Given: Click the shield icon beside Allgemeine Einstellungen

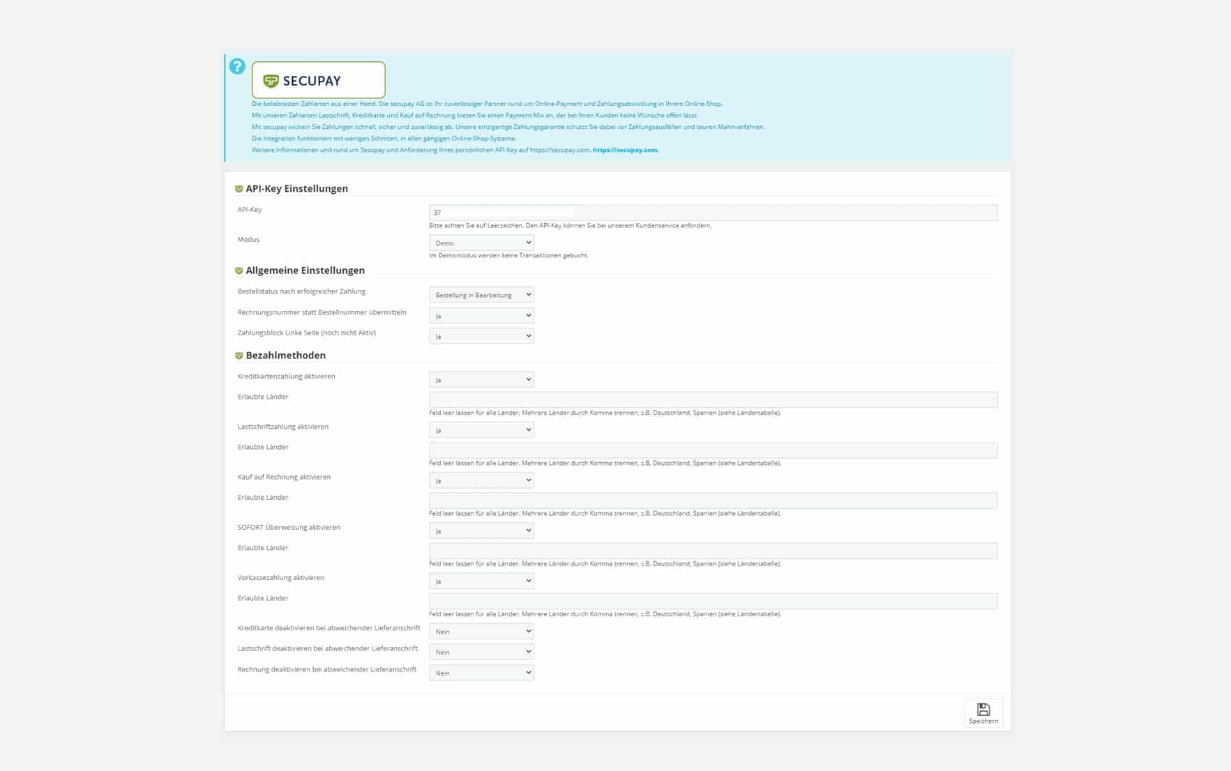Looking at the screenshot, I should (240, 270).
